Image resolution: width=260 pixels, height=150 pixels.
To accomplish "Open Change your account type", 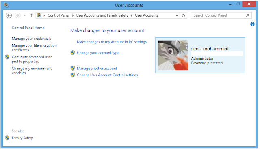I will tap(98, 53).
